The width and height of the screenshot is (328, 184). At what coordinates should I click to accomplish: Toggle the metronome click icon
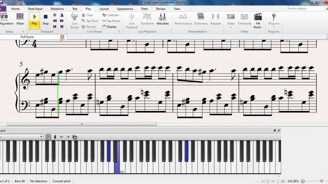[62, 15]
